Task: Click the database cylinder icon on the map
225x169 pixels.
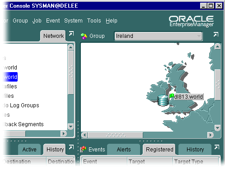Action: tap(163, 100)
